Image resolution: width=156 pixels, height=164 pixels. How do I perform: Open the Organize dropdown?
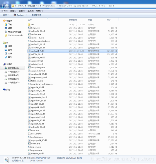6,15
